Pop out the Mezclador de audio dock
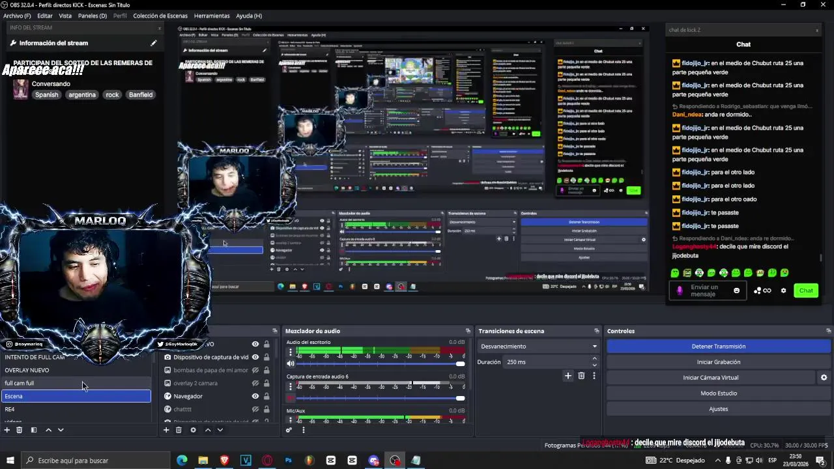 (x=468, y=331)
